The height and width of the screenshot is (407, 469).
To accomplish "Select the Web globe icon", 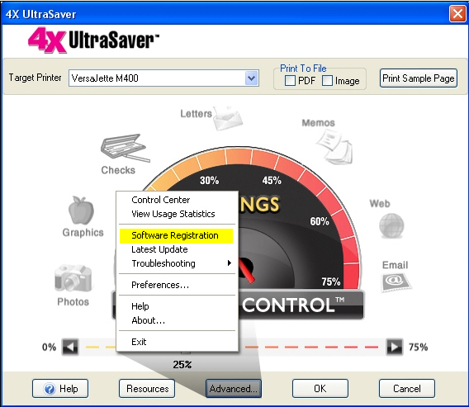I will coord(391,225).
